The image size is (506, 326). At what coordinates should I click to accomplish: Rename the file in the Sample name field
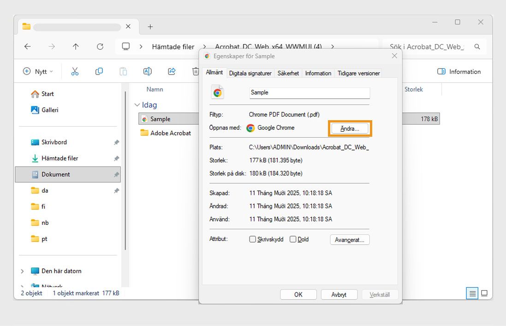pyautogui.click(x=309, y=93)
